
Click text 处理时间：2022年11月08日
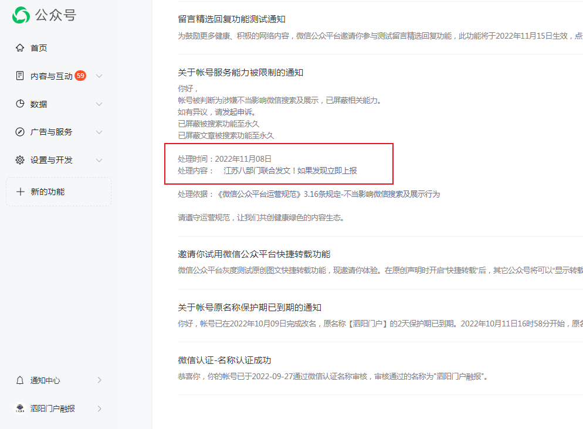(x=225, y=159)
